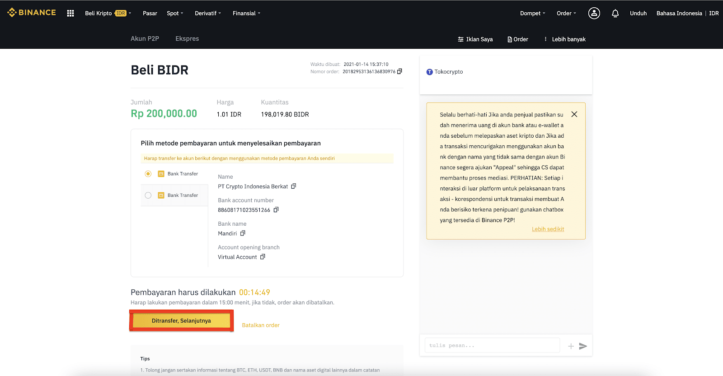This screenshot has height=376, width=723.
Task: Close the yellow warning notice
Action: click(574, 114)
